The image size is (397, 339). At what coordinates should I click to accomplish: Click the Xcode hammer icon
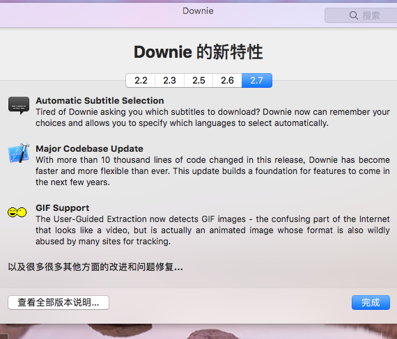pos(19,153)
